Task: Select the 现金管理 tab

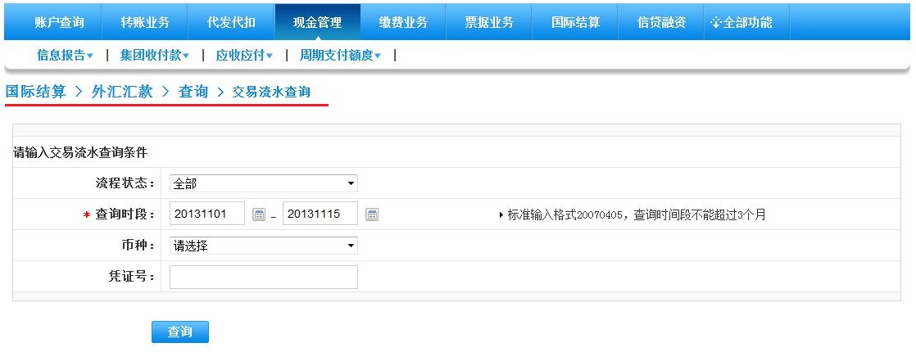Action: click(317, 23)
